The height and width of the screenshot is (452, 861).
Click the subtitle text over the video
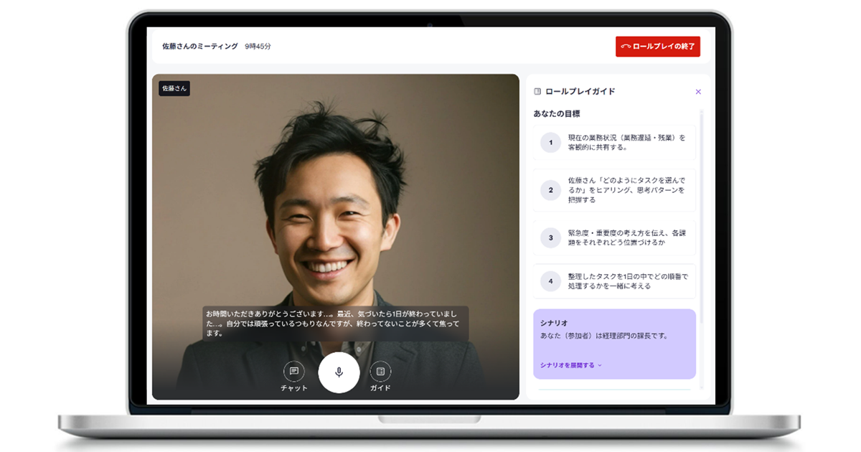click(x=335, y=324)
